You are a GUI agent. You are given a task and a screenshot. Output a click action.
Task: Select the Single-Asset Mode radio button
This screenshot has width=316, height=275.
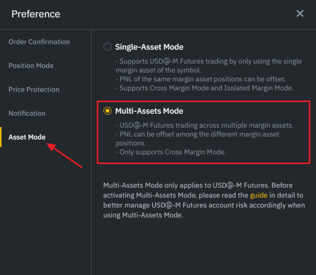(107, 47)
